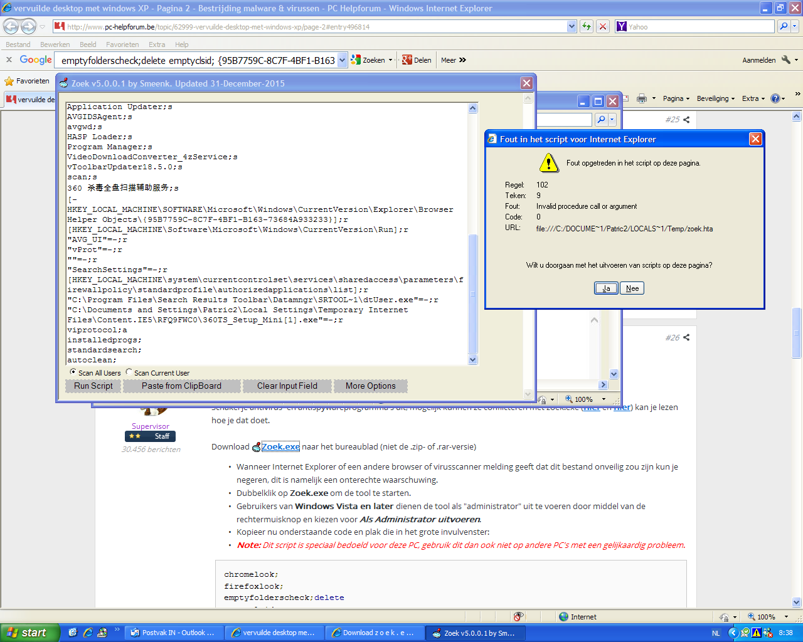Open the Google toolbar search history dropdown
This screenshot has height=642, width=803.
click(x=343, y=60)
